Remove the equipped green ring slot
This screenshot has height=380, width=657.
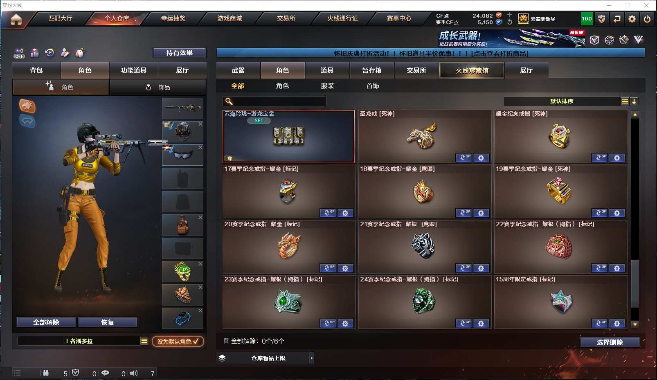tap(200, 264)
